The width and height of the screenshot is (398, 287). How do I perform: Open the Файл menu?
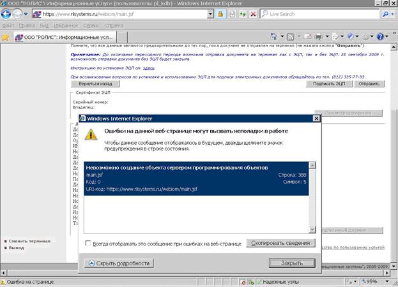[8, 26]
